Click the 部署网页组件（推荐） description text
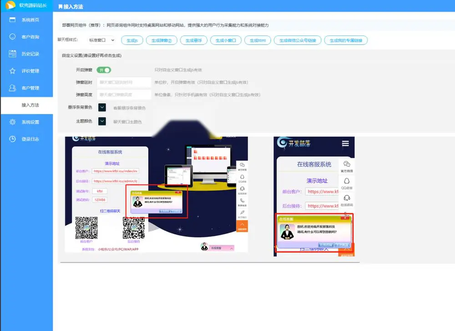 [x=166, y=25]
